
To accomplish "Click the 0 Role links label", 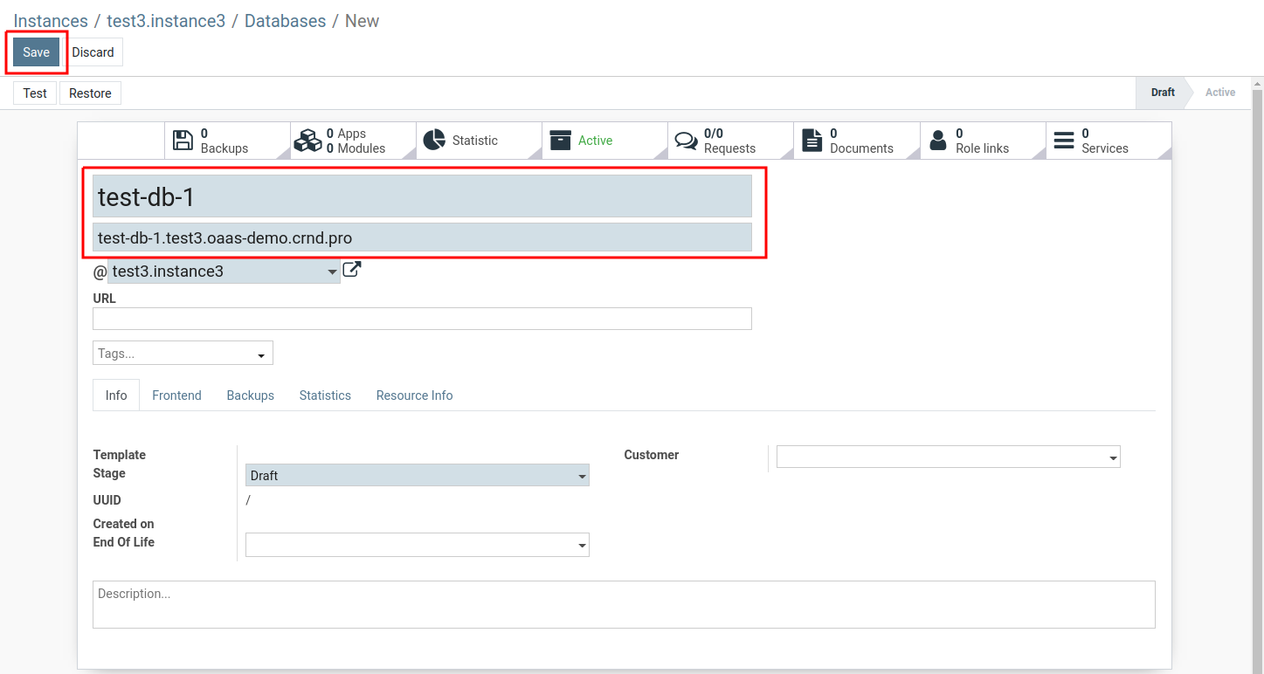I will pos(982,141).
